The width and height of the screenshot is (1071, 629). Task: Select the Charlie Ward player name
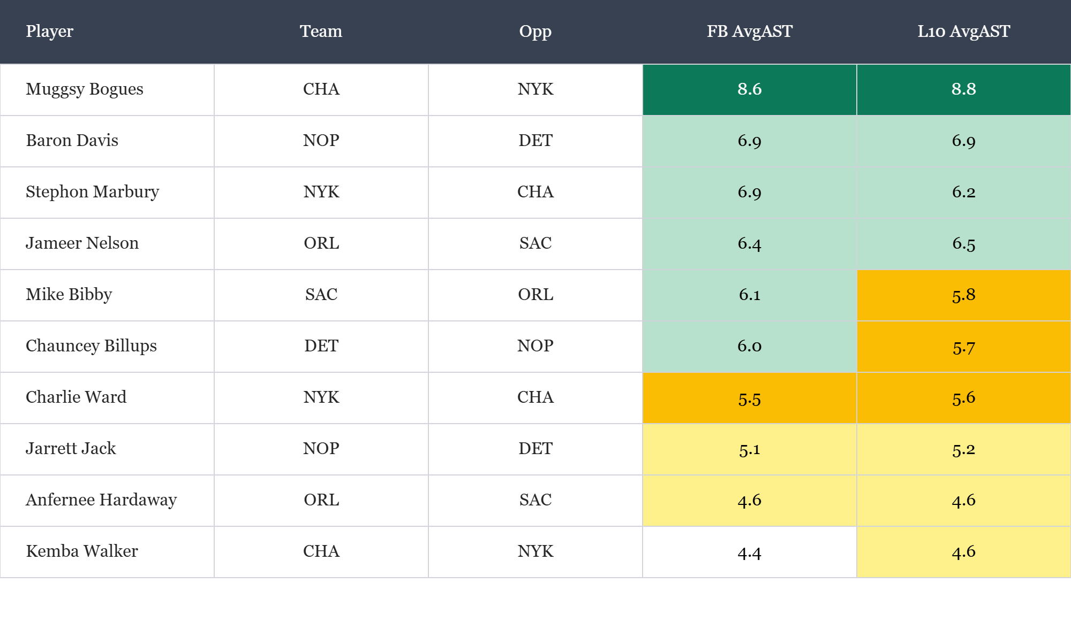[x=77, y=397]
